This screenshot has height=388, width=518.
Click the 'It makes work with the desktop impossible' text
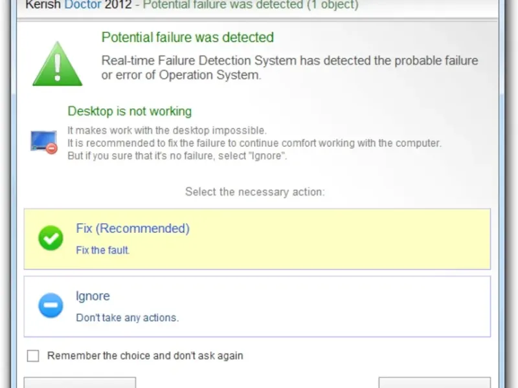(167, 130)
